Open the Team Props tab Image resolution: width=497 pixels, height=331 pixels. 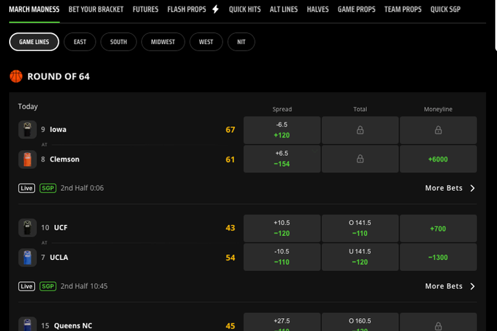[403, 10]
